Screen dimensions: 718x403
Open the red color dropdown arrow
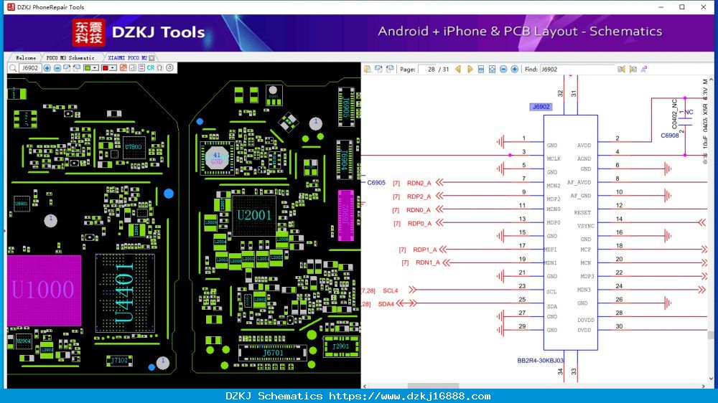[113, 67]
